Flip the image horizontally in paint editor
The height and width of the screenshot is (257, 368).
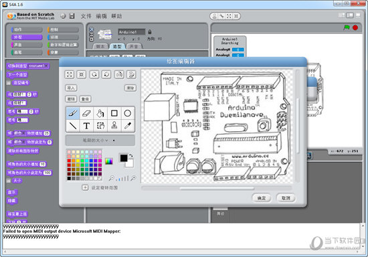point(119,75)
